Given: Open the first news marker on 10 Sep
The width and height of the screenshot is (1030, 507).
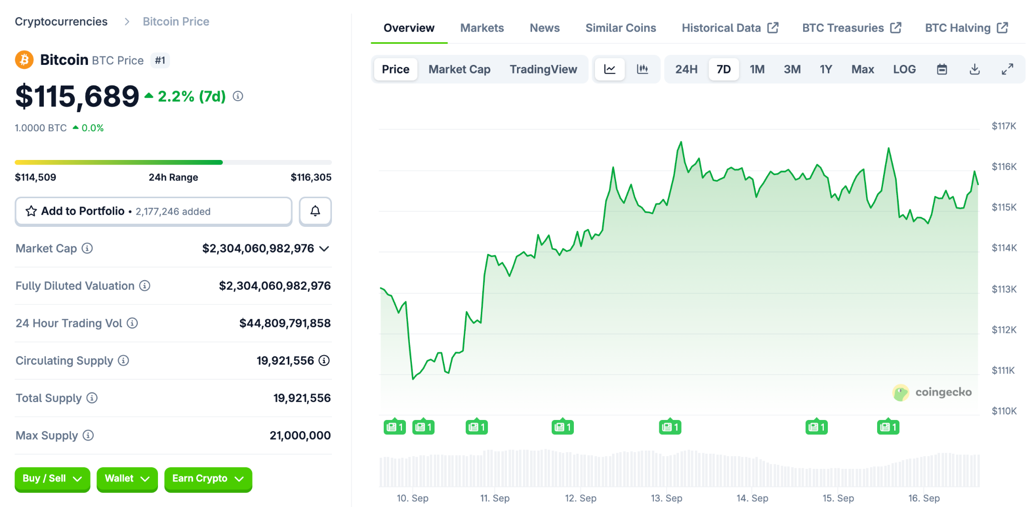Looking at the screenshot, I should (395, 427).
